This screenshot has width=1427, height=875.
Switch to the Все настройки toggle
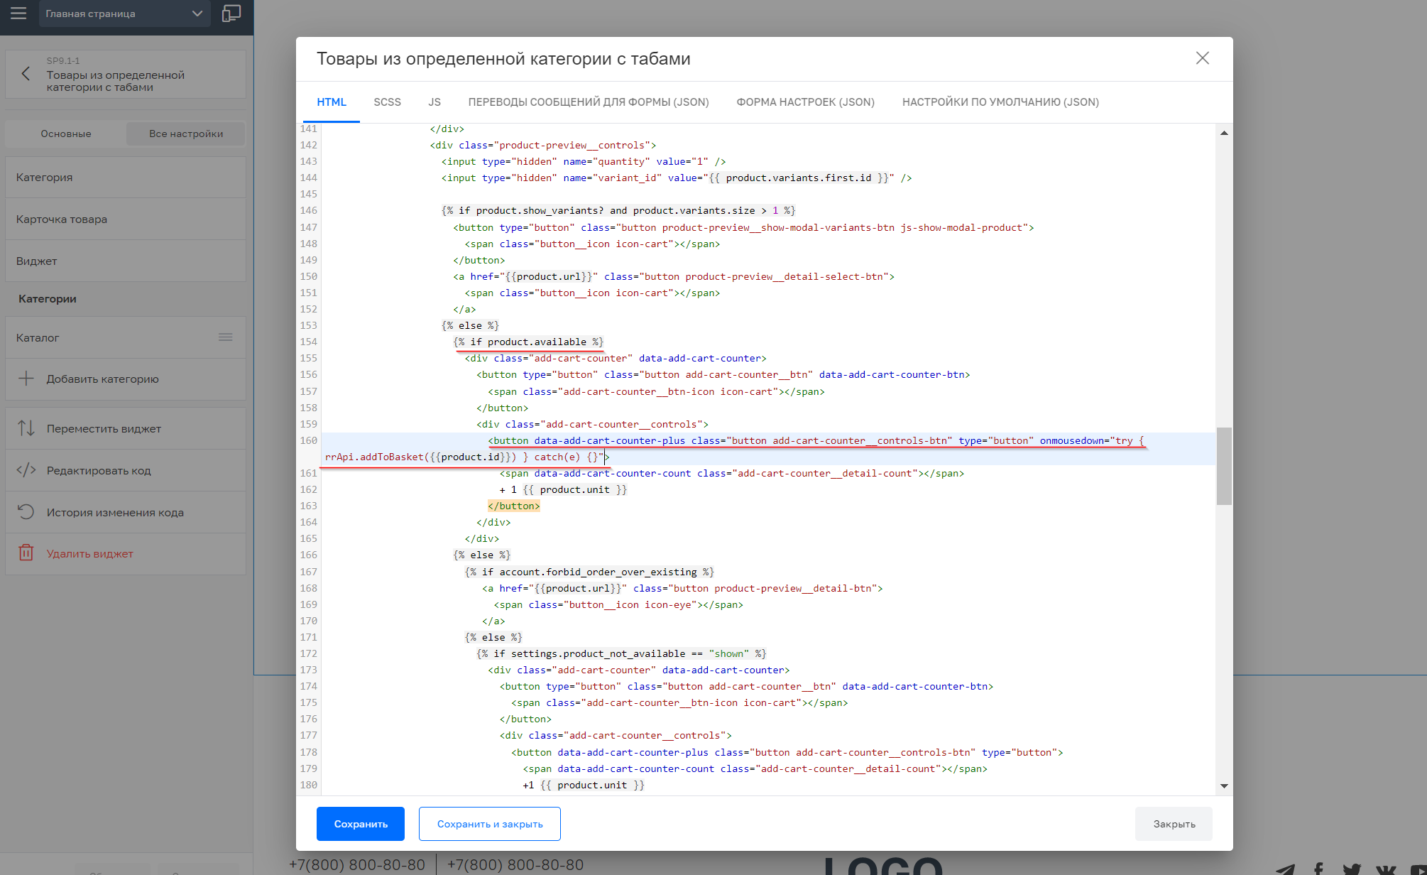186,134
